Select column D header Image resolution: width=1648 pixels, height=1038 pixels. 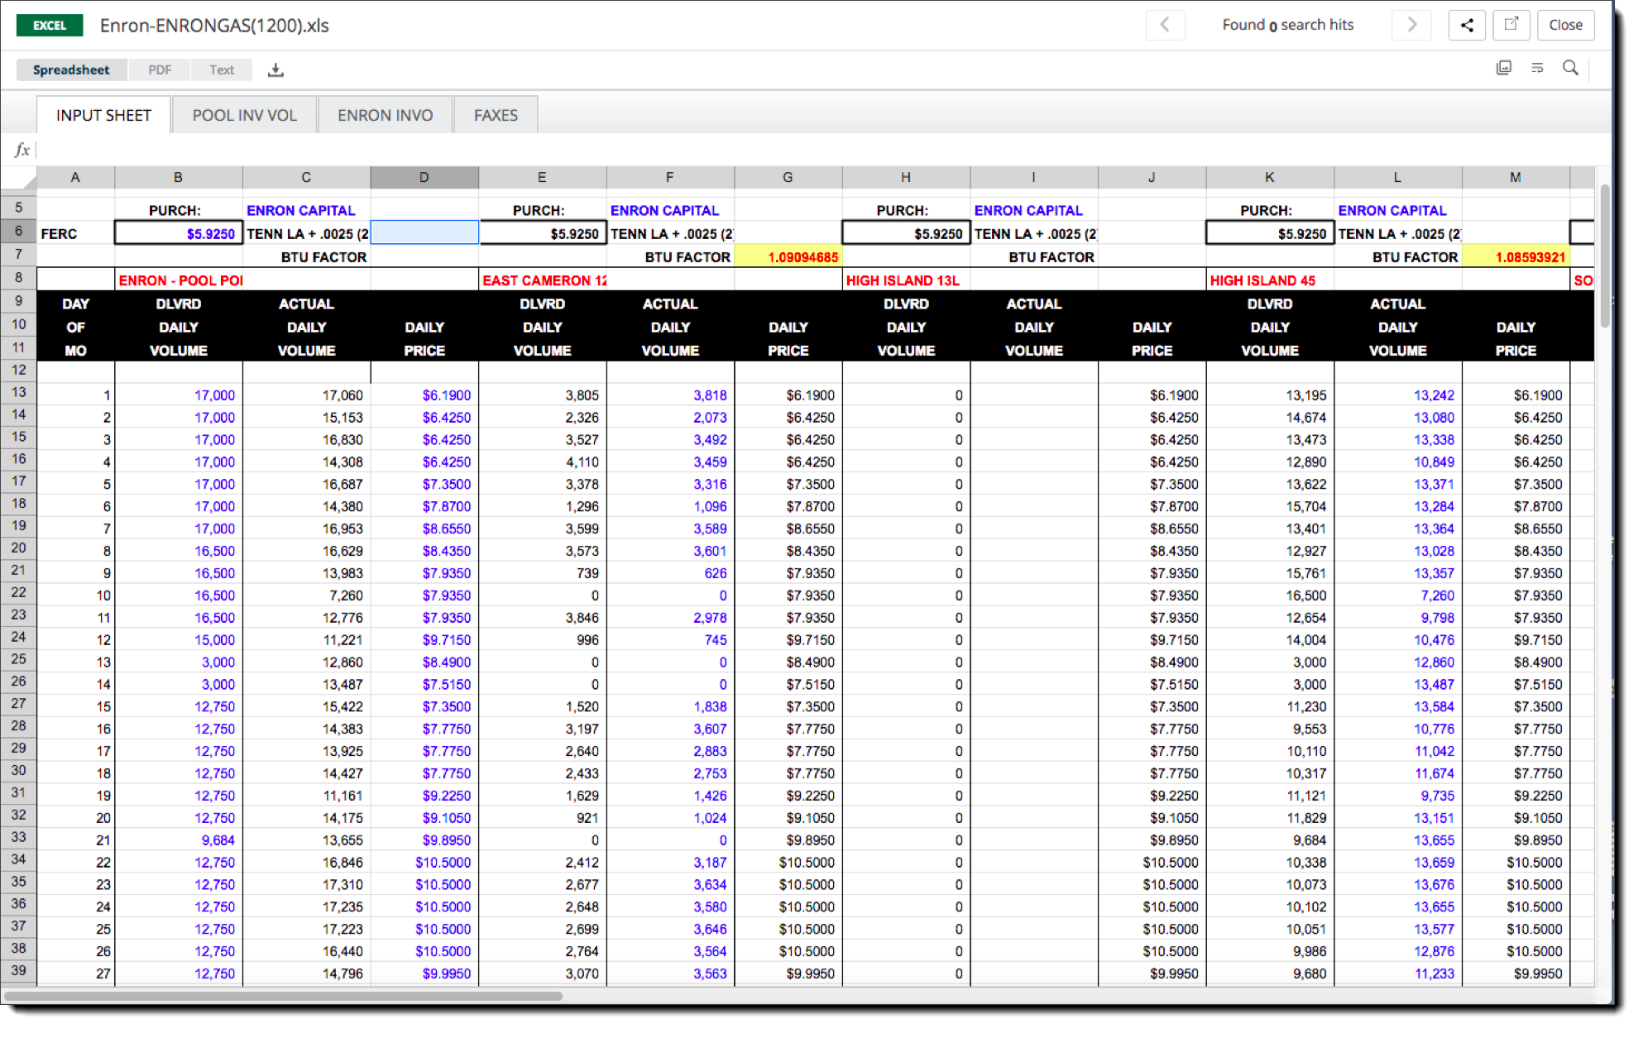point(424,177)
